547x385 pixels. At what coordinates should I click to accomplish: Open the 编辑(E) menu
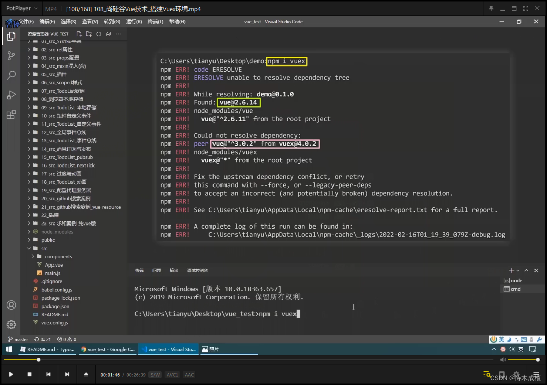tap(47, 22)
